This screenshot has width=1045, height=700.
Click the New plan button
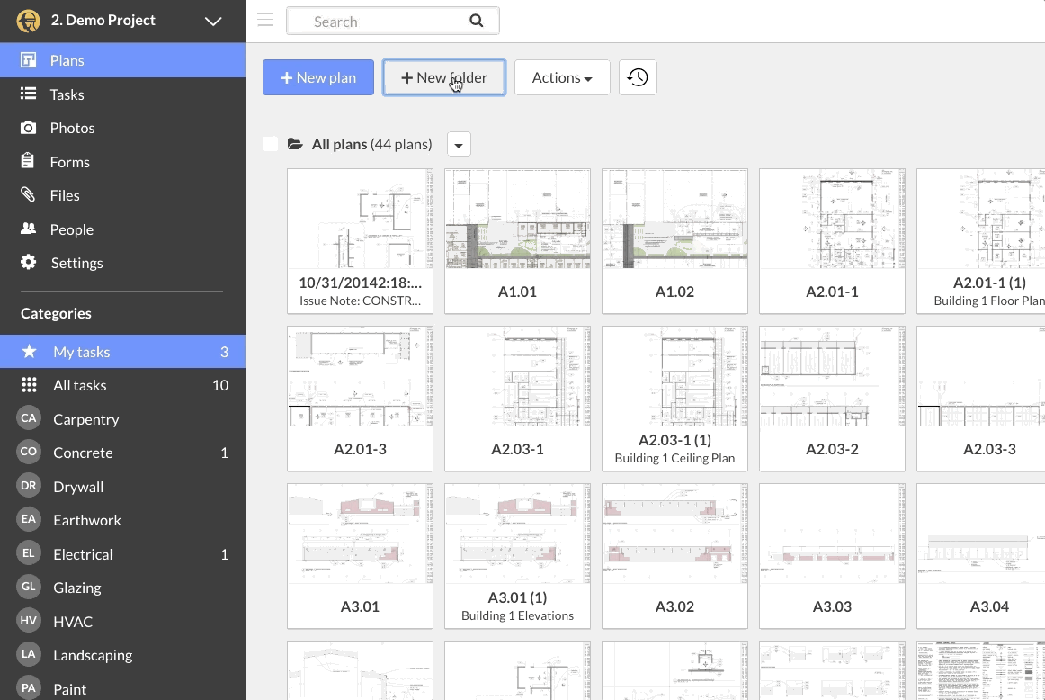pos(318,77)
